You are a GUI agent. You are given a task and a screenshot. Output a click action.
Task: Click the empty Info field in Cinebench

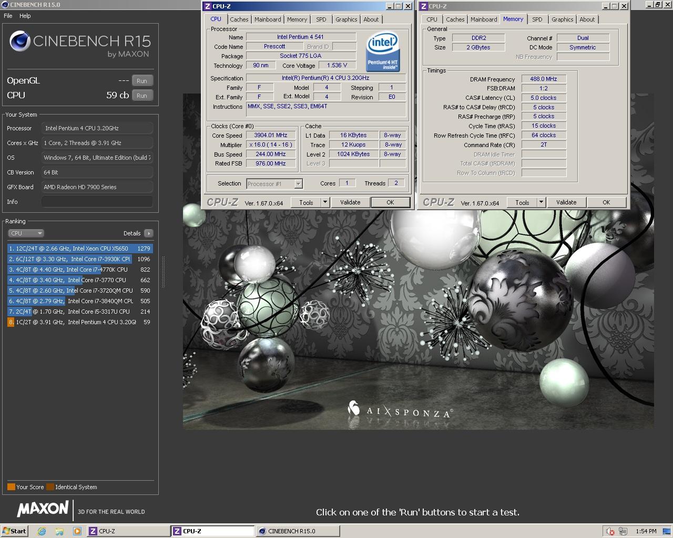click(97, 202)
